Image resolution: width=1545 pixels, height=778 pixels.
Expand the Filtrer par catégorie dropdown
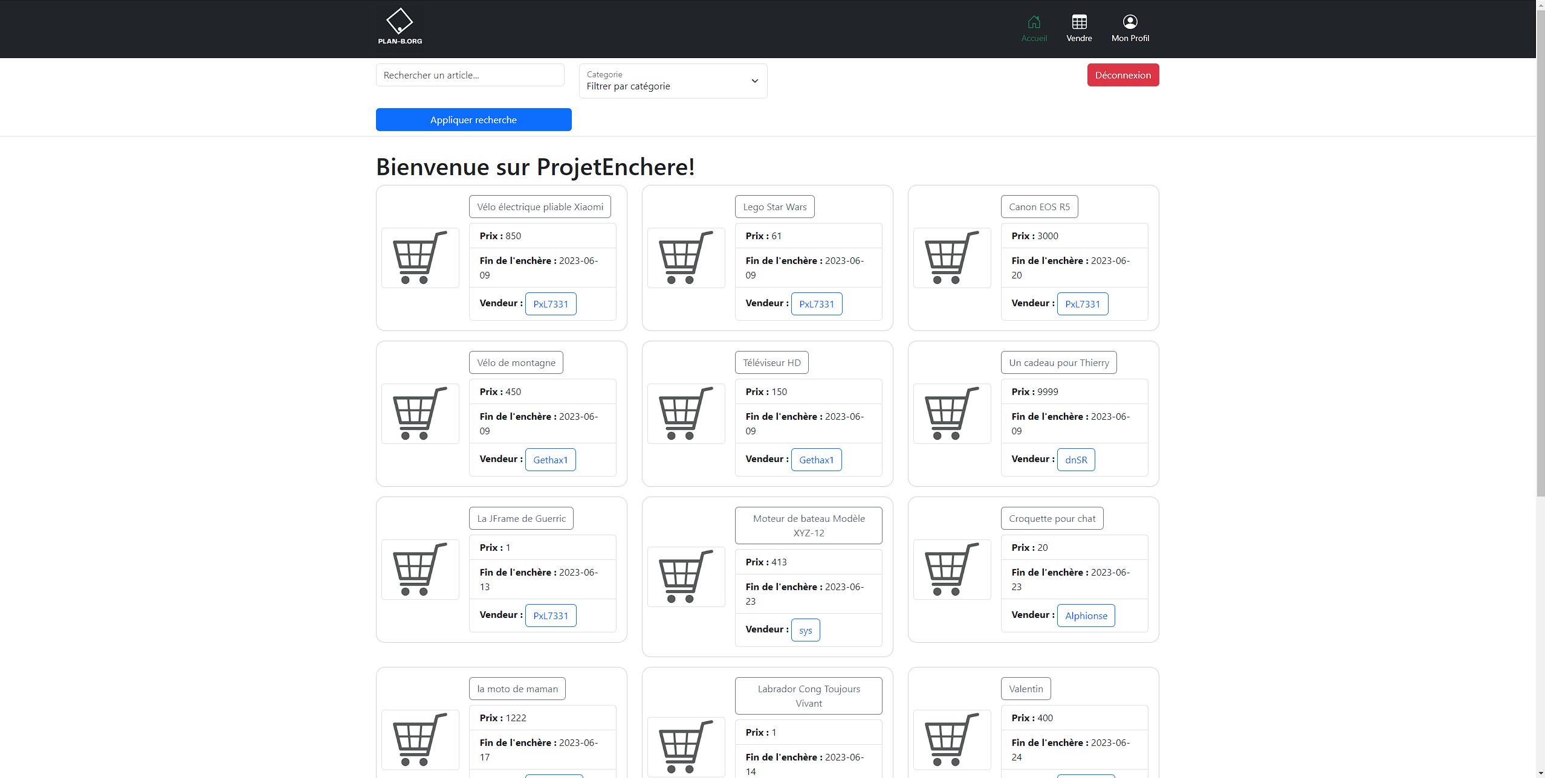point(673,81)
